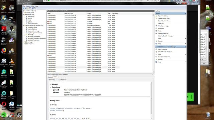Screen dimensions: 214x120
Task: Select the Friendly view radio button
Action: 49,80
